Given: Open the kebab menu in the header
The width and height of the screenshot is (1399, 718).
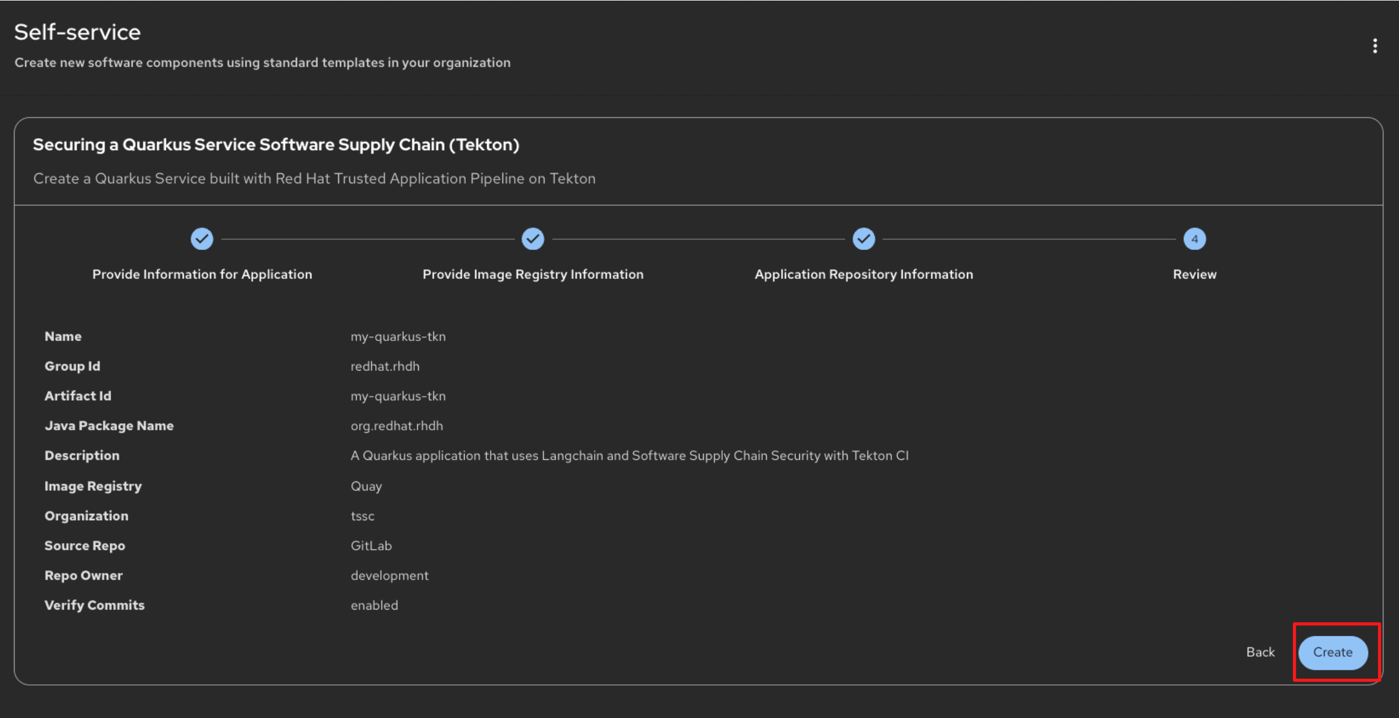Looking at the screenshot, I should 1375,46.
